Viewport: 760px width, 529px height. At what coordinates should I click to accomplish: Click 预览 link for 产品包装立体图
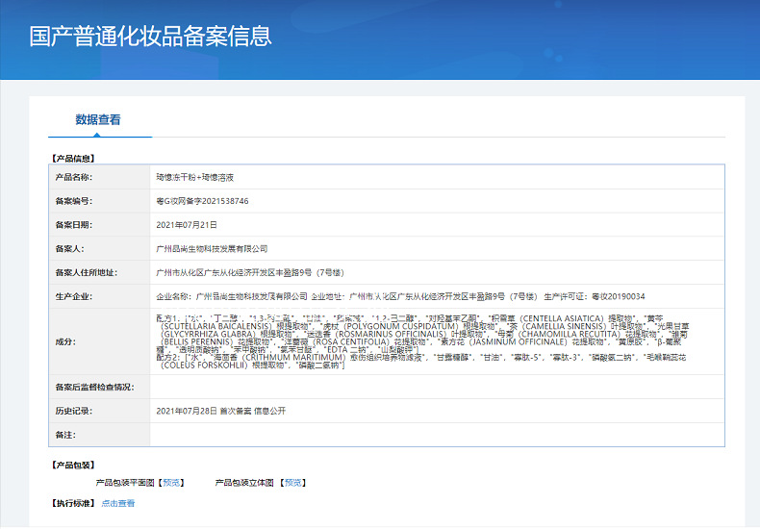[293, 483]
